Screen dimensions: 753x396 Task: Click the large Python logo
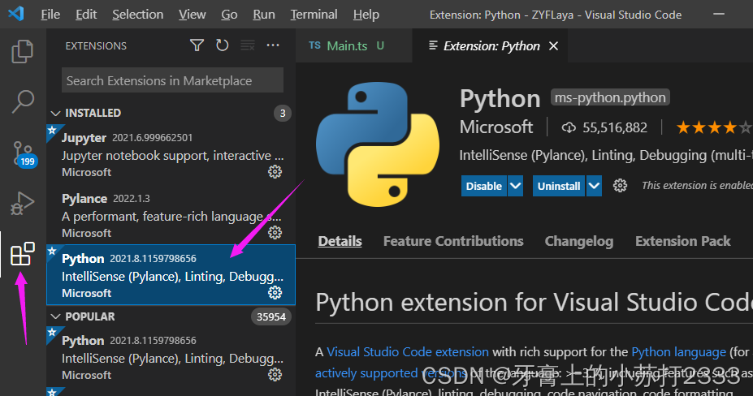(378, 144)
